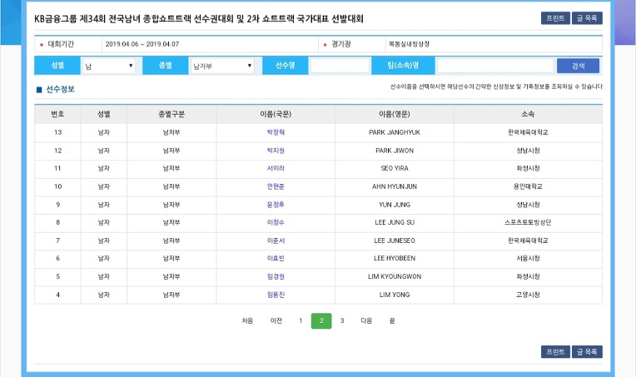Click the 서울시청 affiliation cell
The height and width of the screenshot is (377, 636).
click(528, 258)
